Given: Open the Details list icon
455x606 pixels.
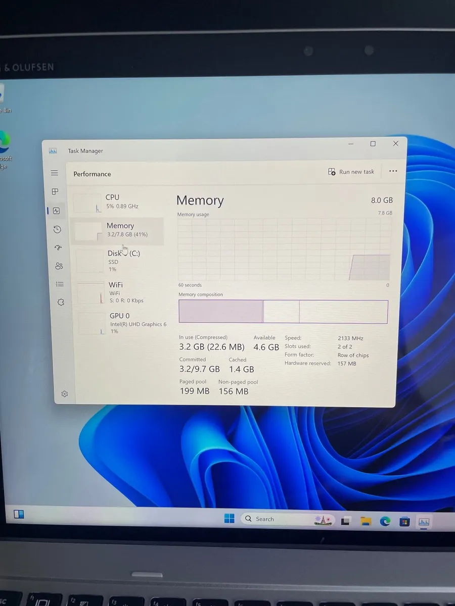Looking at the screenshot, I should (x=60, y=284).
